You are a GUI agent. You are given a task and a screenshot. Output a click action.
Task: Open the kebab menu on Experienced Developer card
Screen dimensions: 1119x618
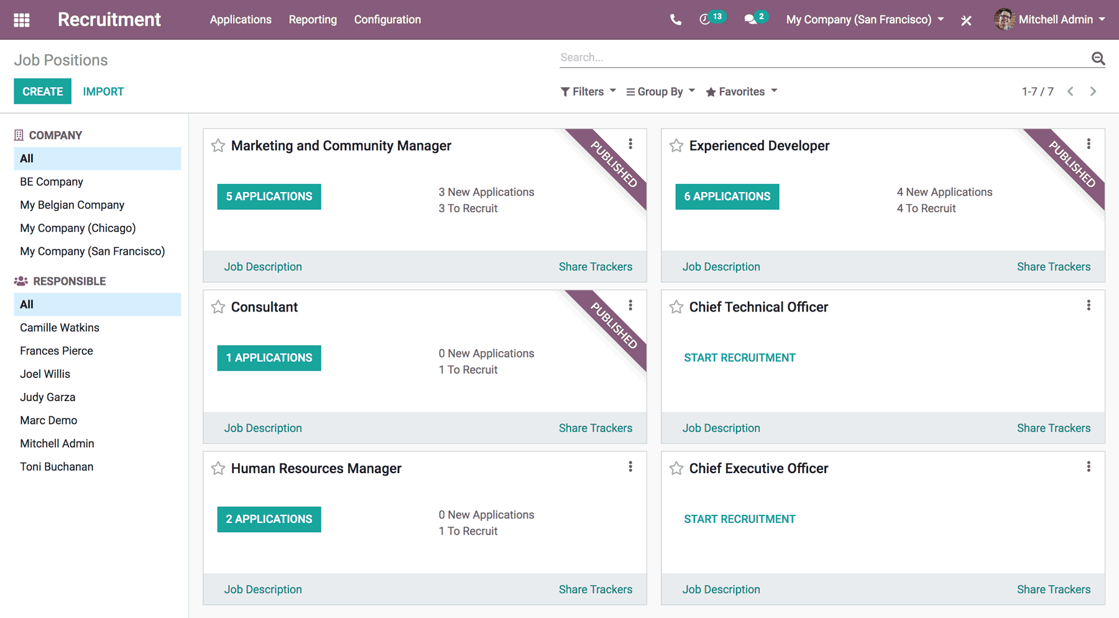coord(1089,144)
